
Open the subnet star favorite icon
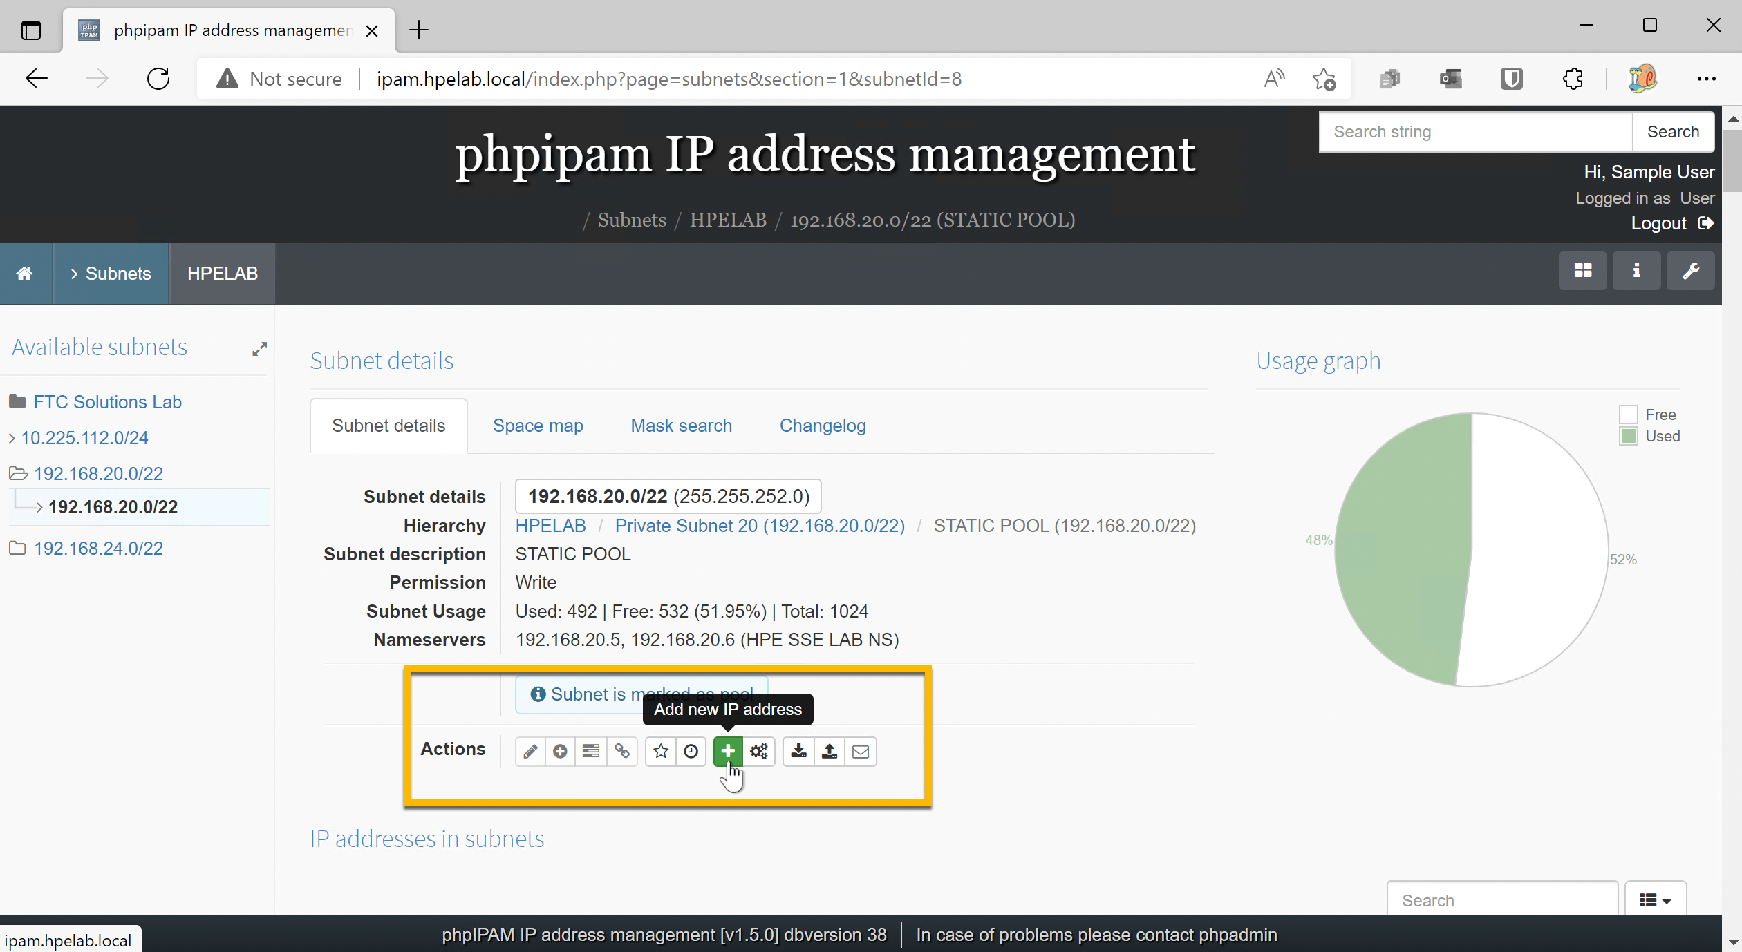tap(660, 752)
